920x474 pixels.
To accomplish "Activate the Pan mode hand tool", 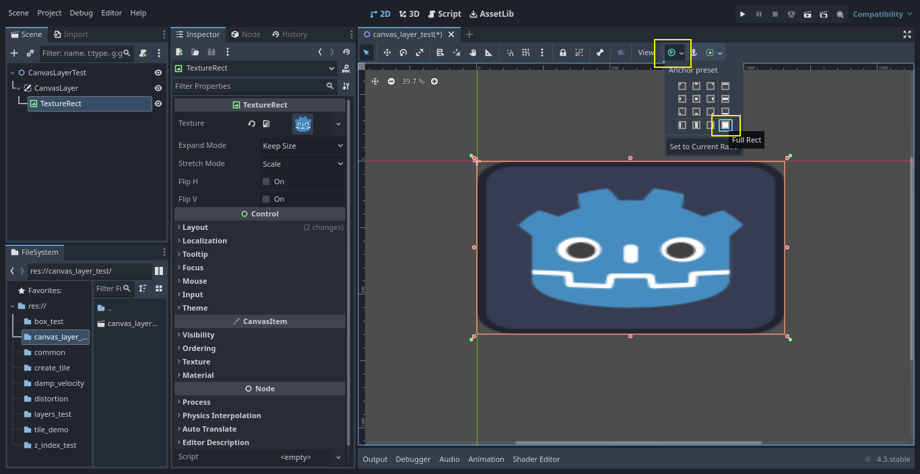I will tap(473, 52).
